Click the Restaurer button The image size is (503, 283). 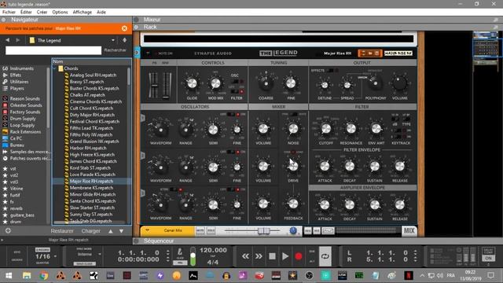(x=62, y=231)
